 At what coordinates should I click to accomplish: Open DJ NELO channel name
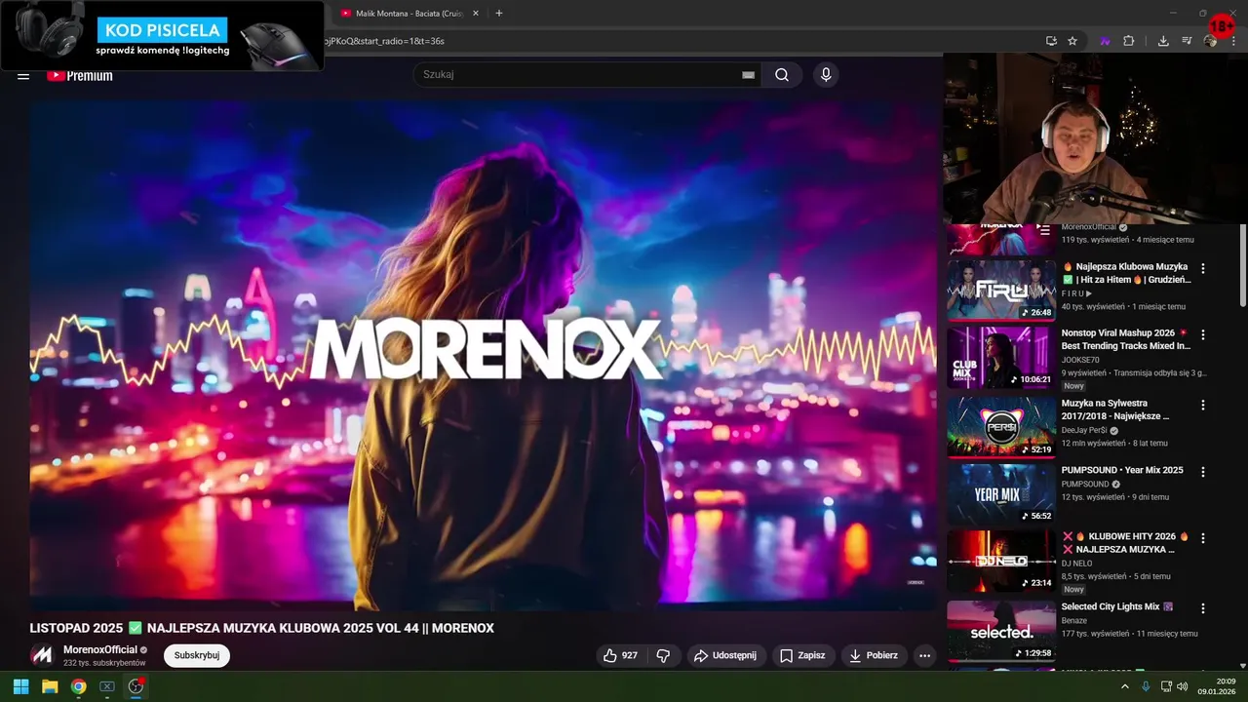pyautogui.click(x=1076, y=564)
